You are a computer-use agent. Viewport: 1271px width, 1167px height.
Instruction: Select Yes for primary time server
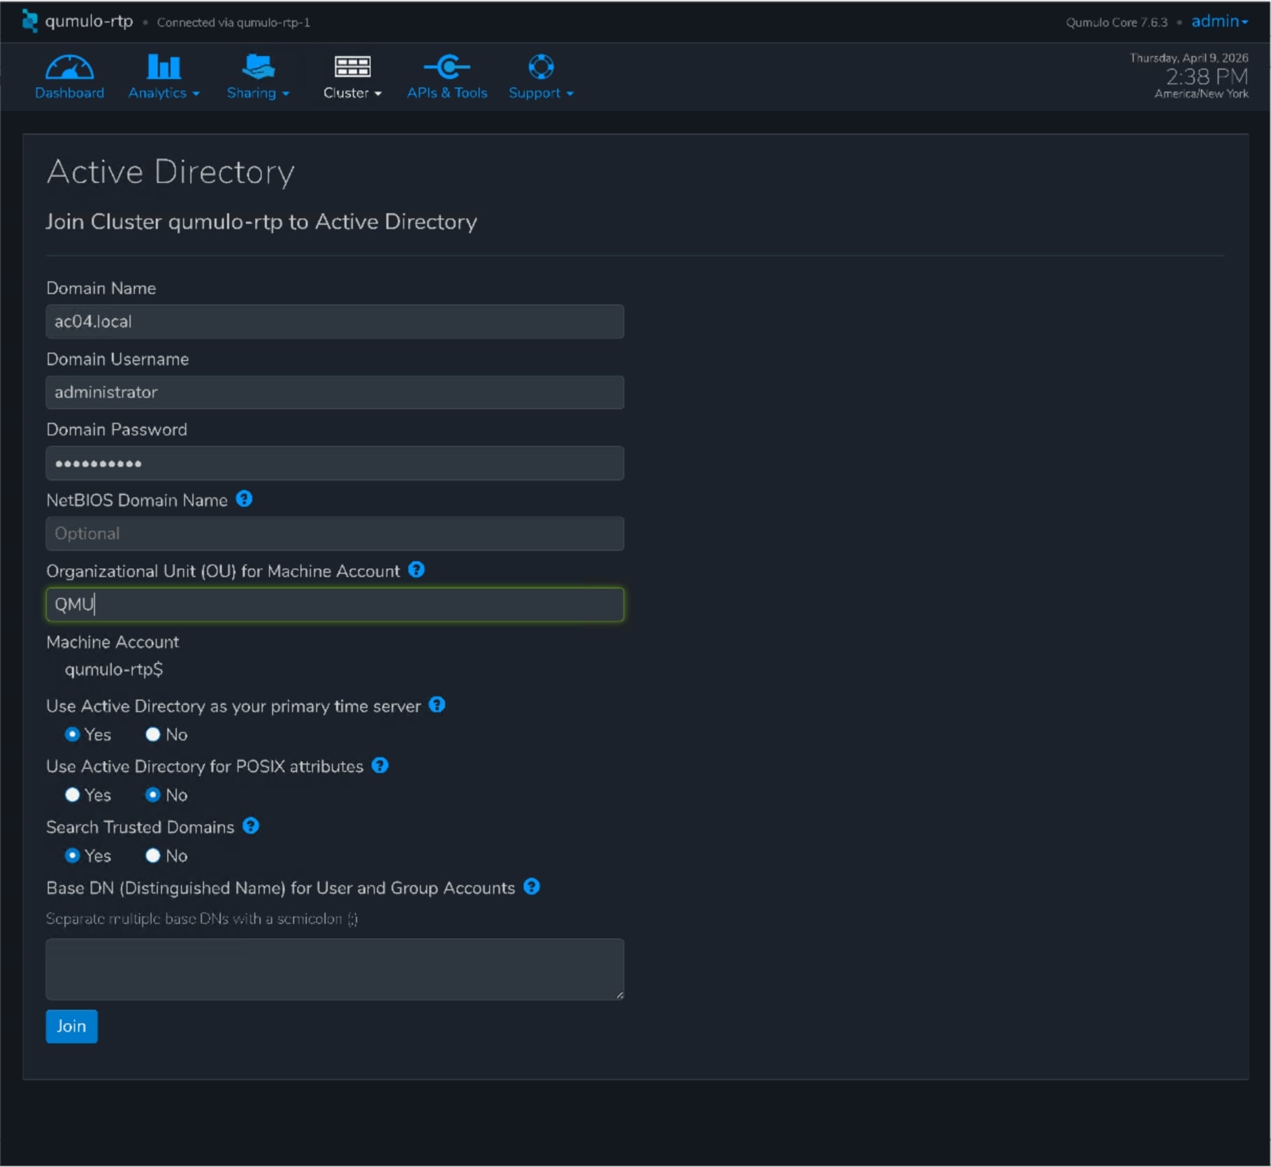(x=72, y=734)
